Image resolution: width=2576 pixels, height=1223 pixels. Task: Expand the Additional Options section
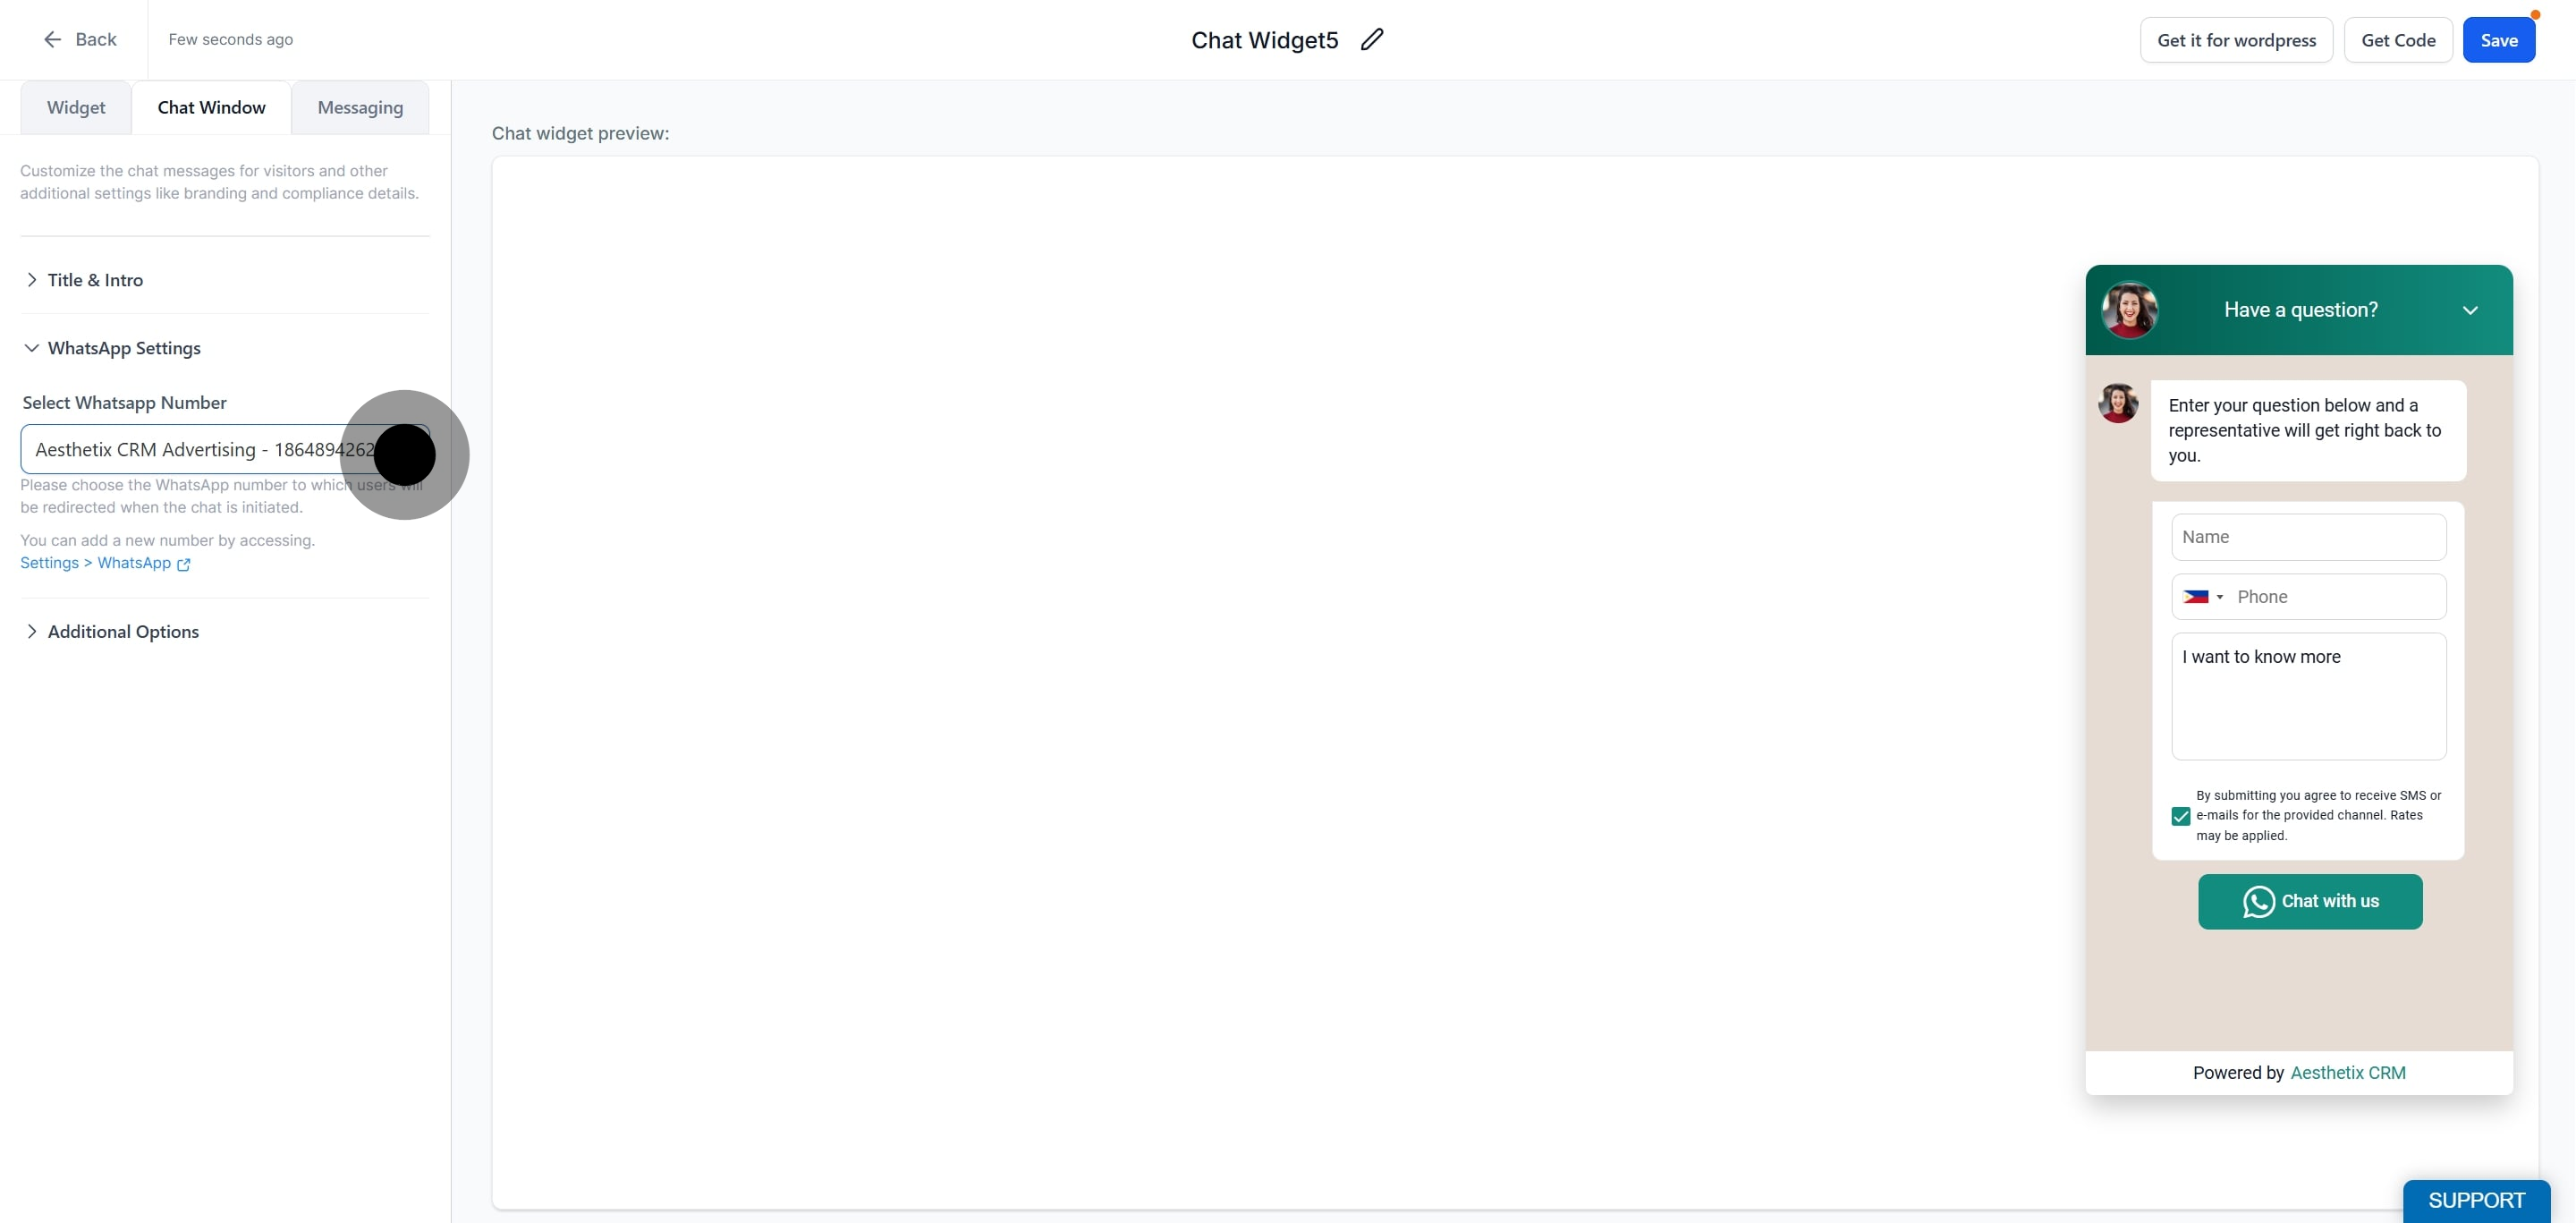[x=123, y=632]
